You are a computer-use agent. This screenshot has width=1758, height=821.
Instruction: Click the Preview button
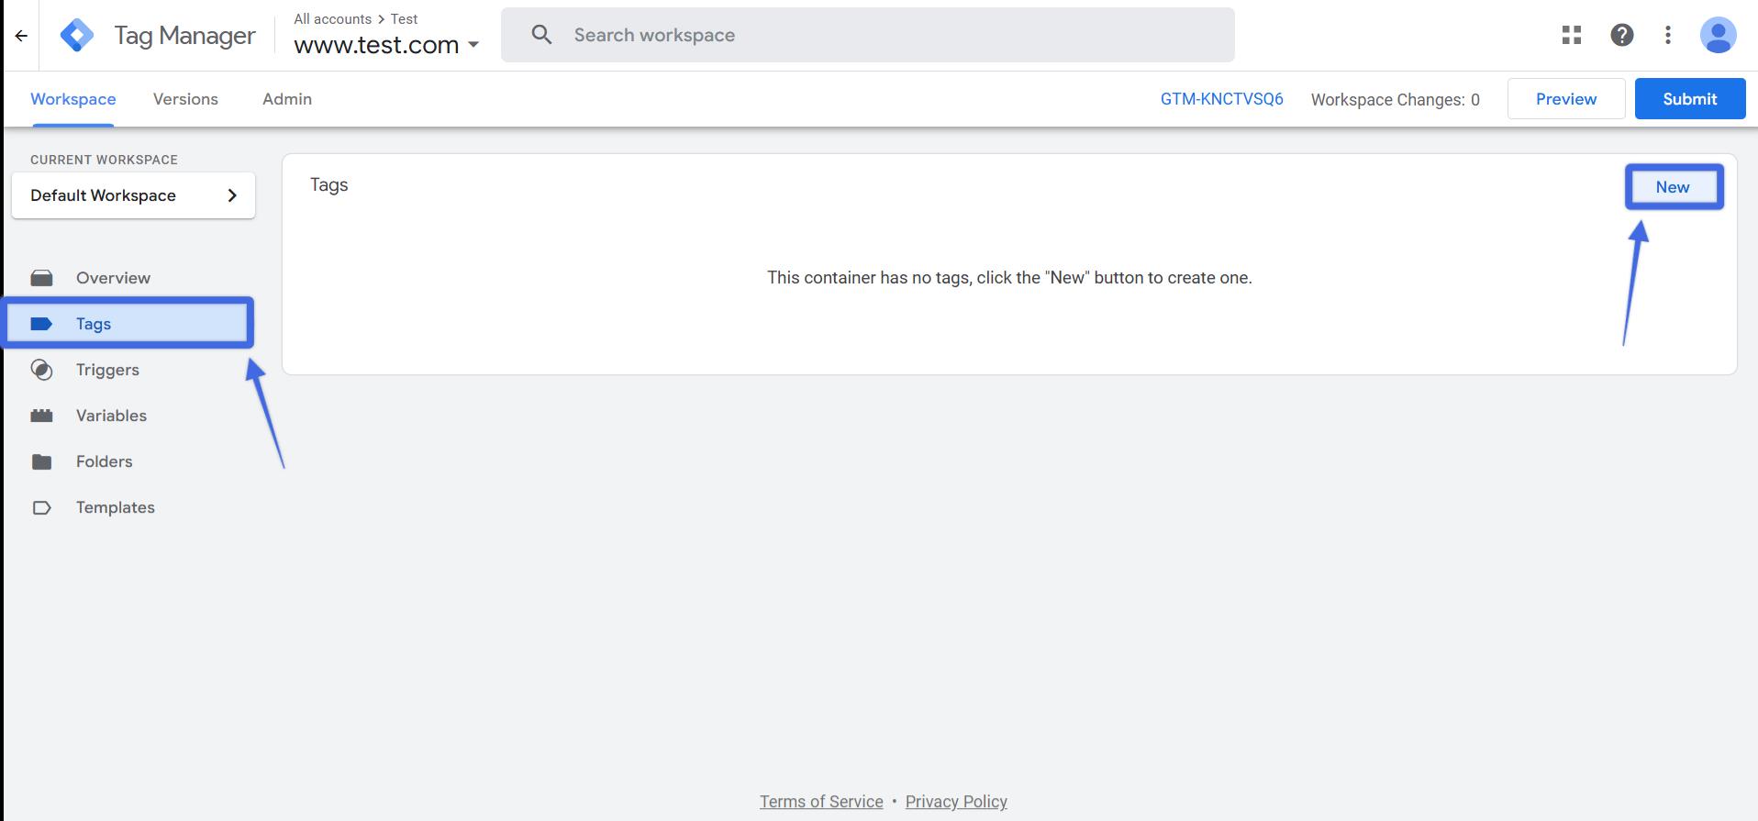point(1566,99)
